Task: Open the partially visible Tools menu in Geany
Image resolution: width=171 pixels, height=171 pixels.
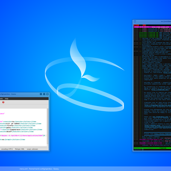Action: point(1,99)
